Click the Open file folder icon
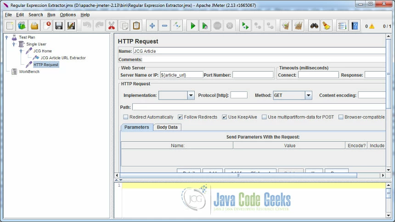The image size is (395, 222). (34, 26)
